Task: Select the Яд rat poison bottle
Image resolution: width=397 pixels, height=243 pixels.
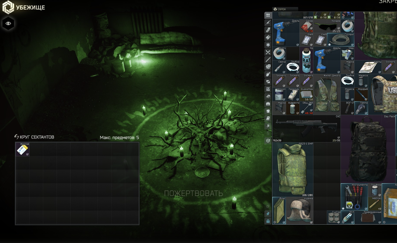Action: [x=306, y=60]
